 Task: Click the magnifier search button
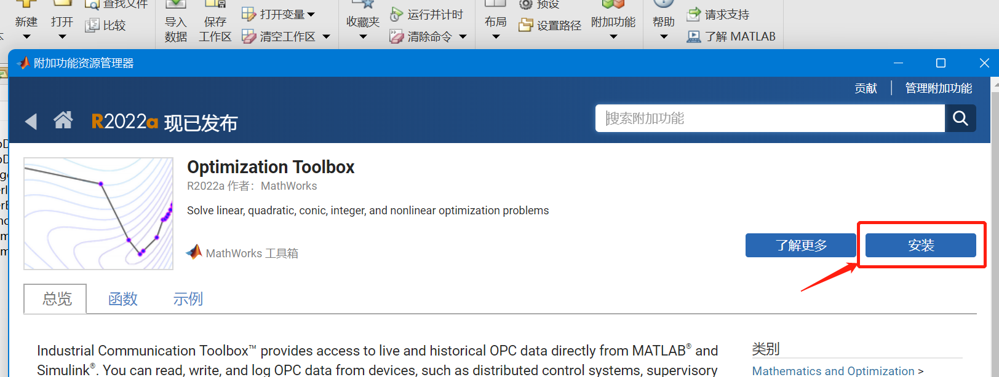click(960, 118)
